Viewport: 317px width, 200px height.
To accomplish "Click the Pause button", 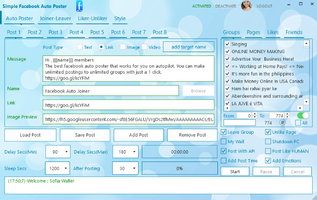I will [266, 171].
